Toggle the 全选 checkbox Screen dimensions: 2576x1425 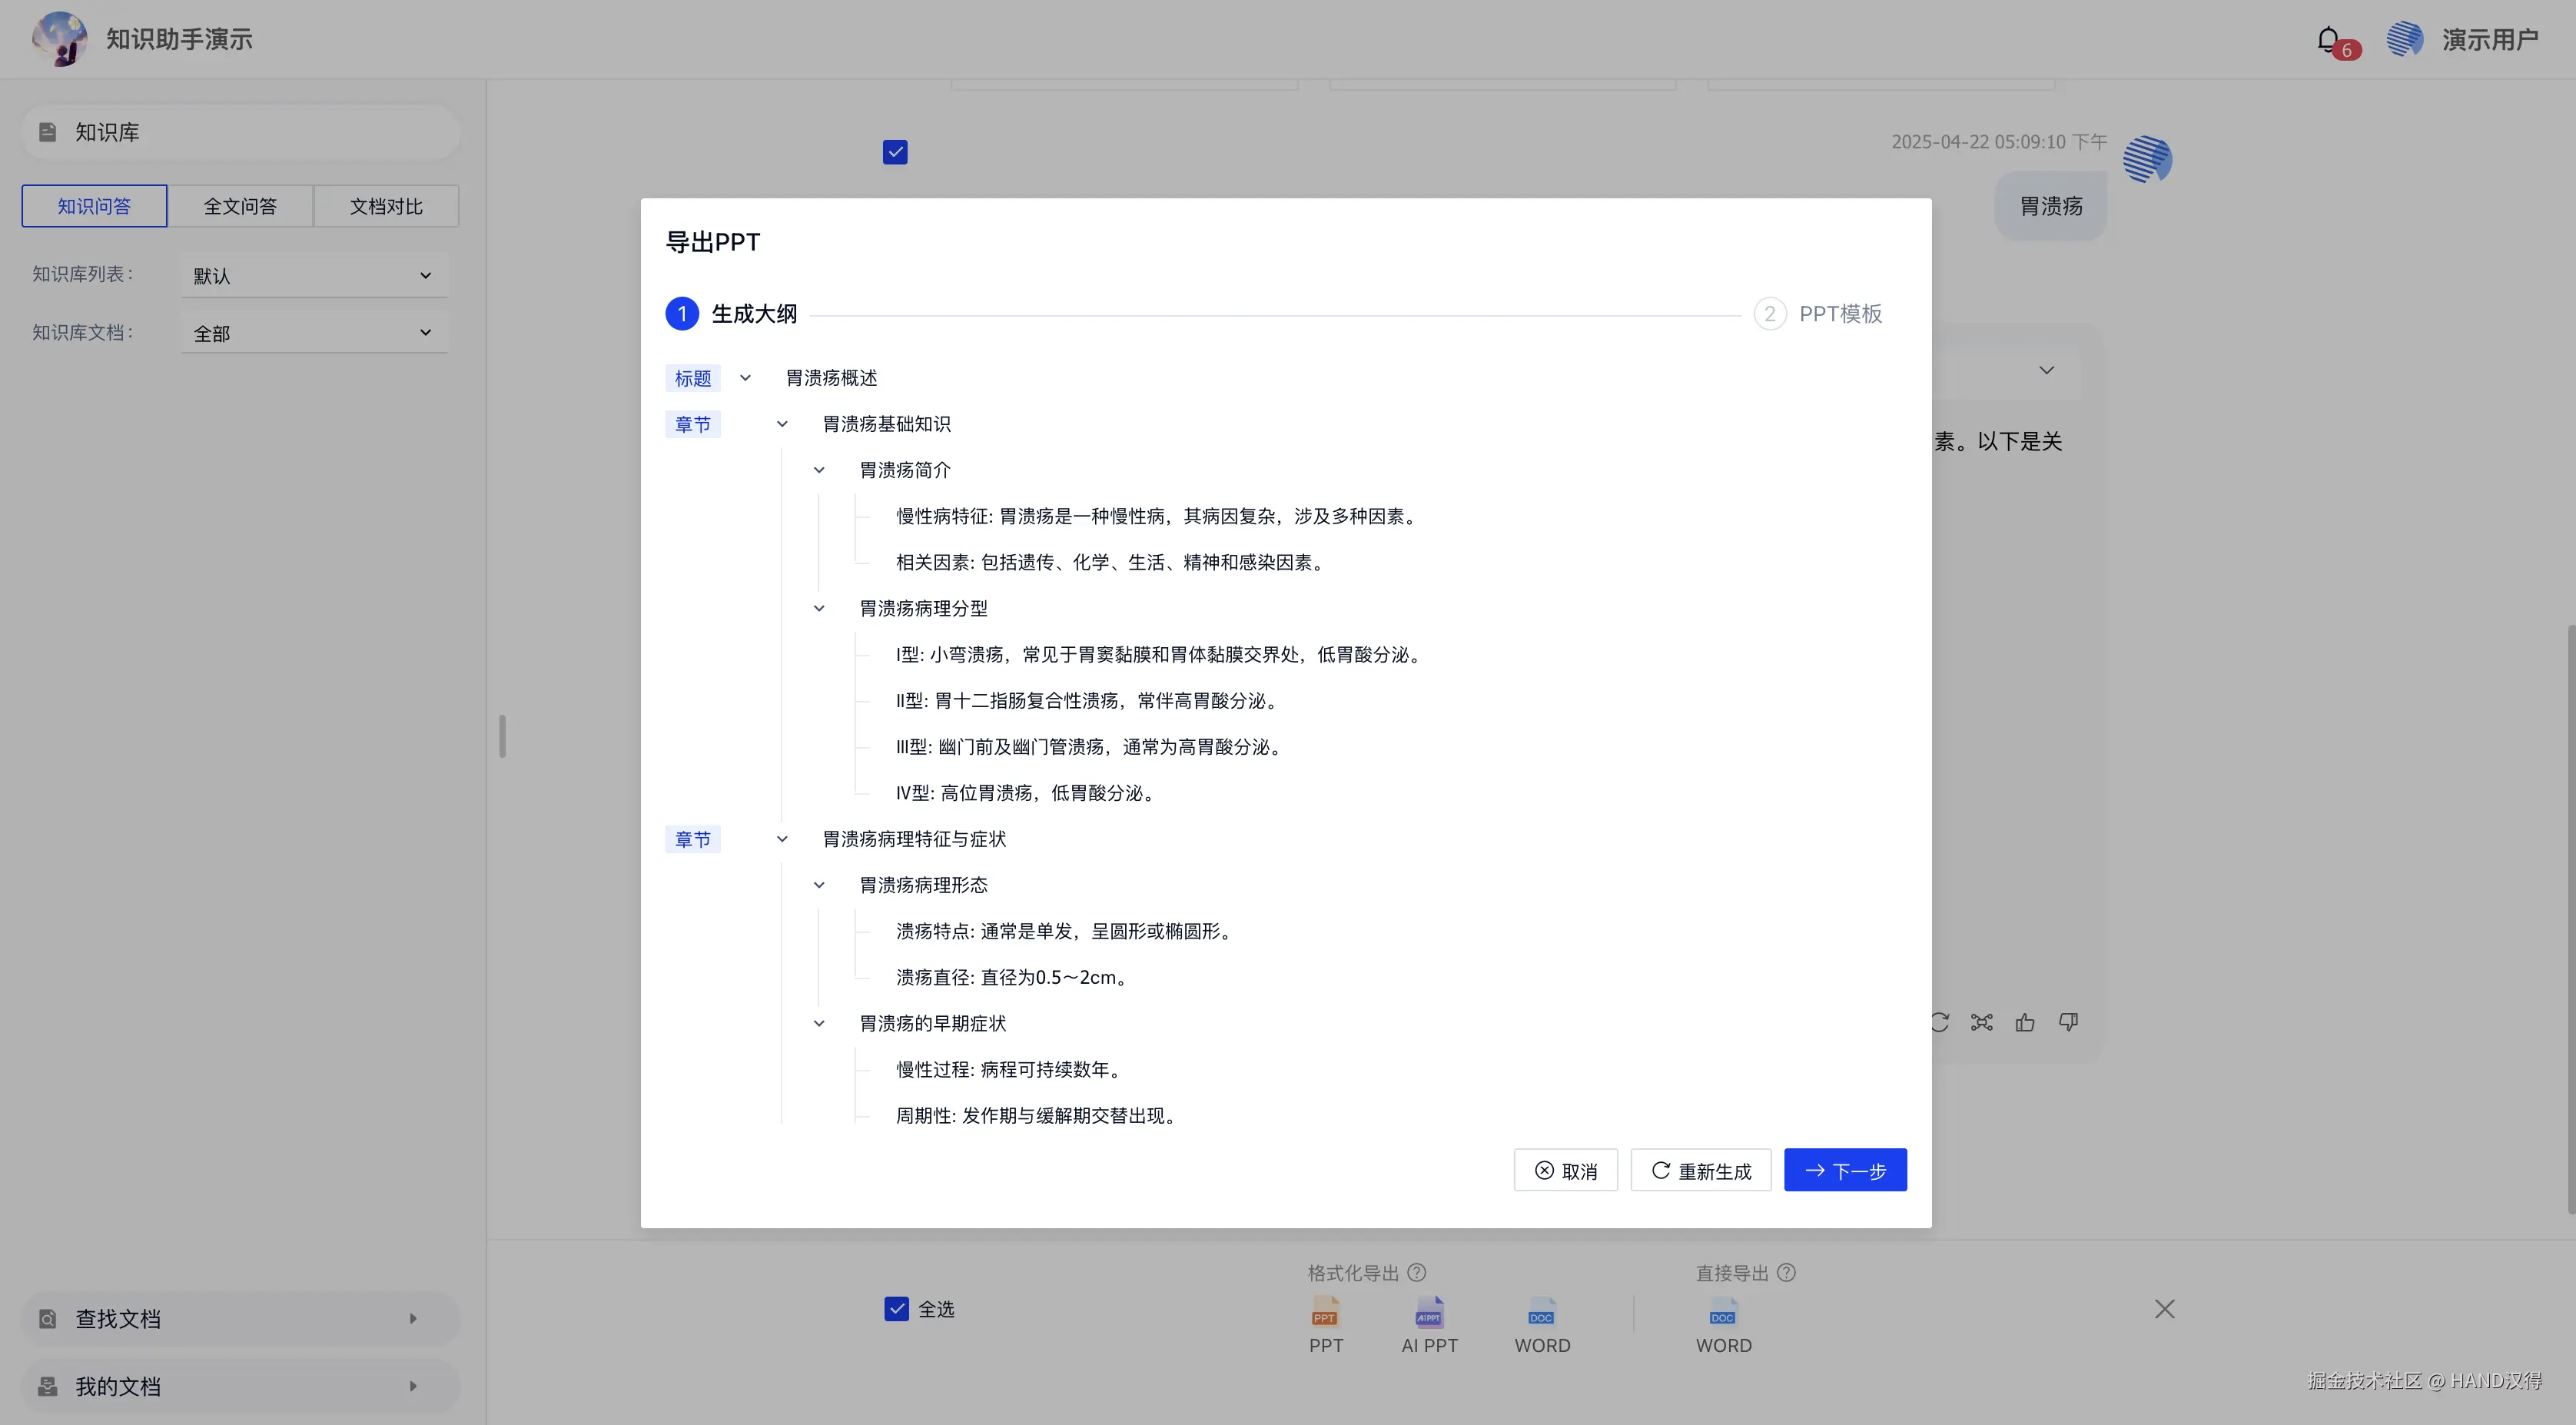pos(896,1308)
